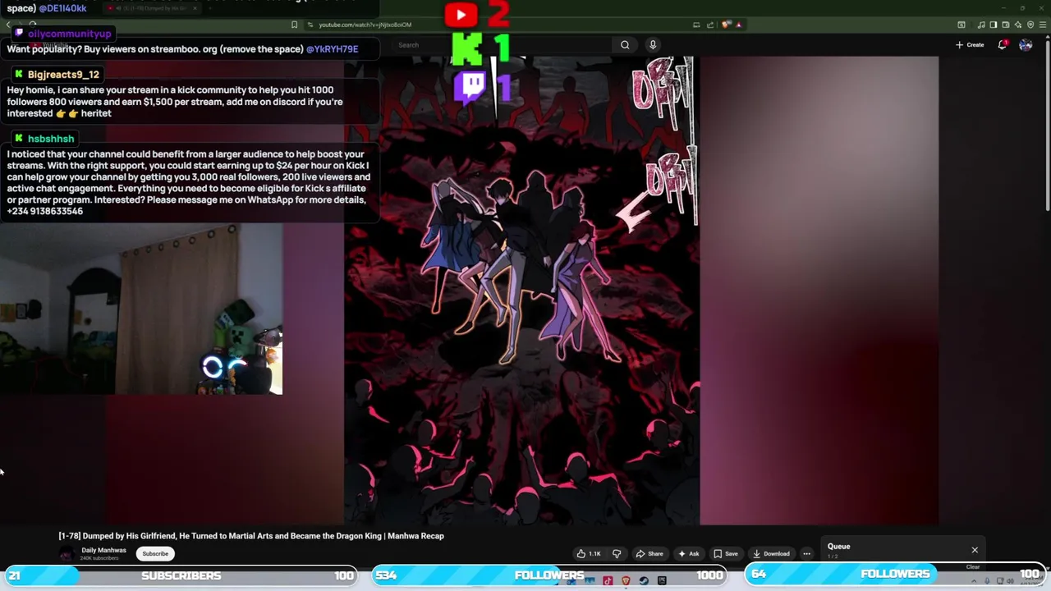Click the music note media control icon
The image size is (1051, 591).
point(981,25)
